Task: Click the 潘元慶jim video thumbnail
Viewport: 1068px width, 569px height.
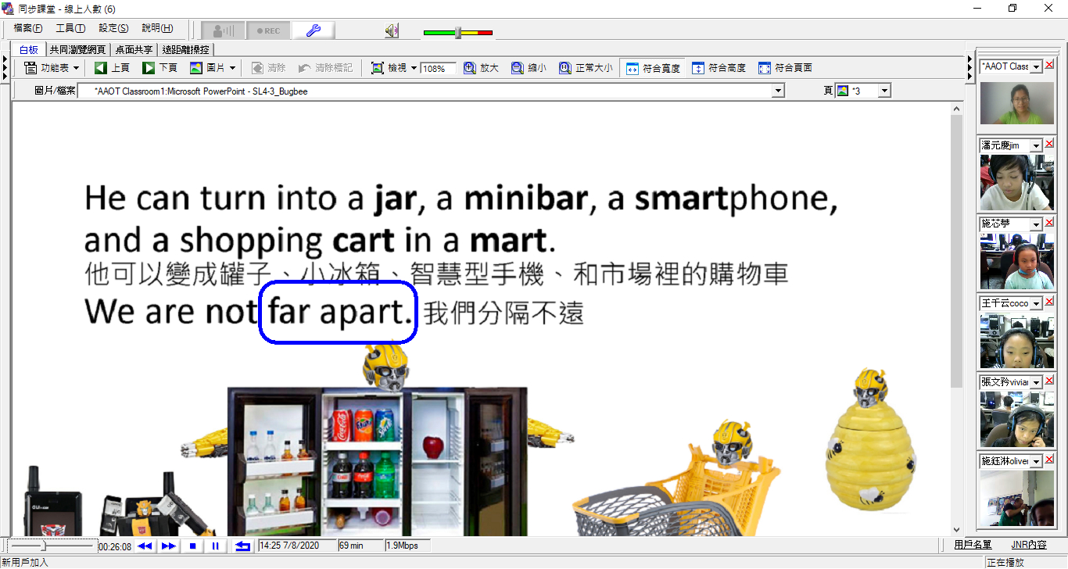Action: [1017, 182]
